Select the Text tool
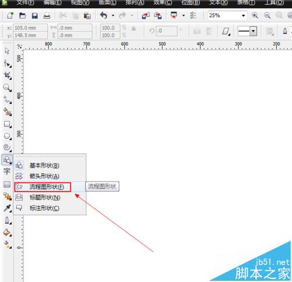The image size is (292, 282). point(7,172)
